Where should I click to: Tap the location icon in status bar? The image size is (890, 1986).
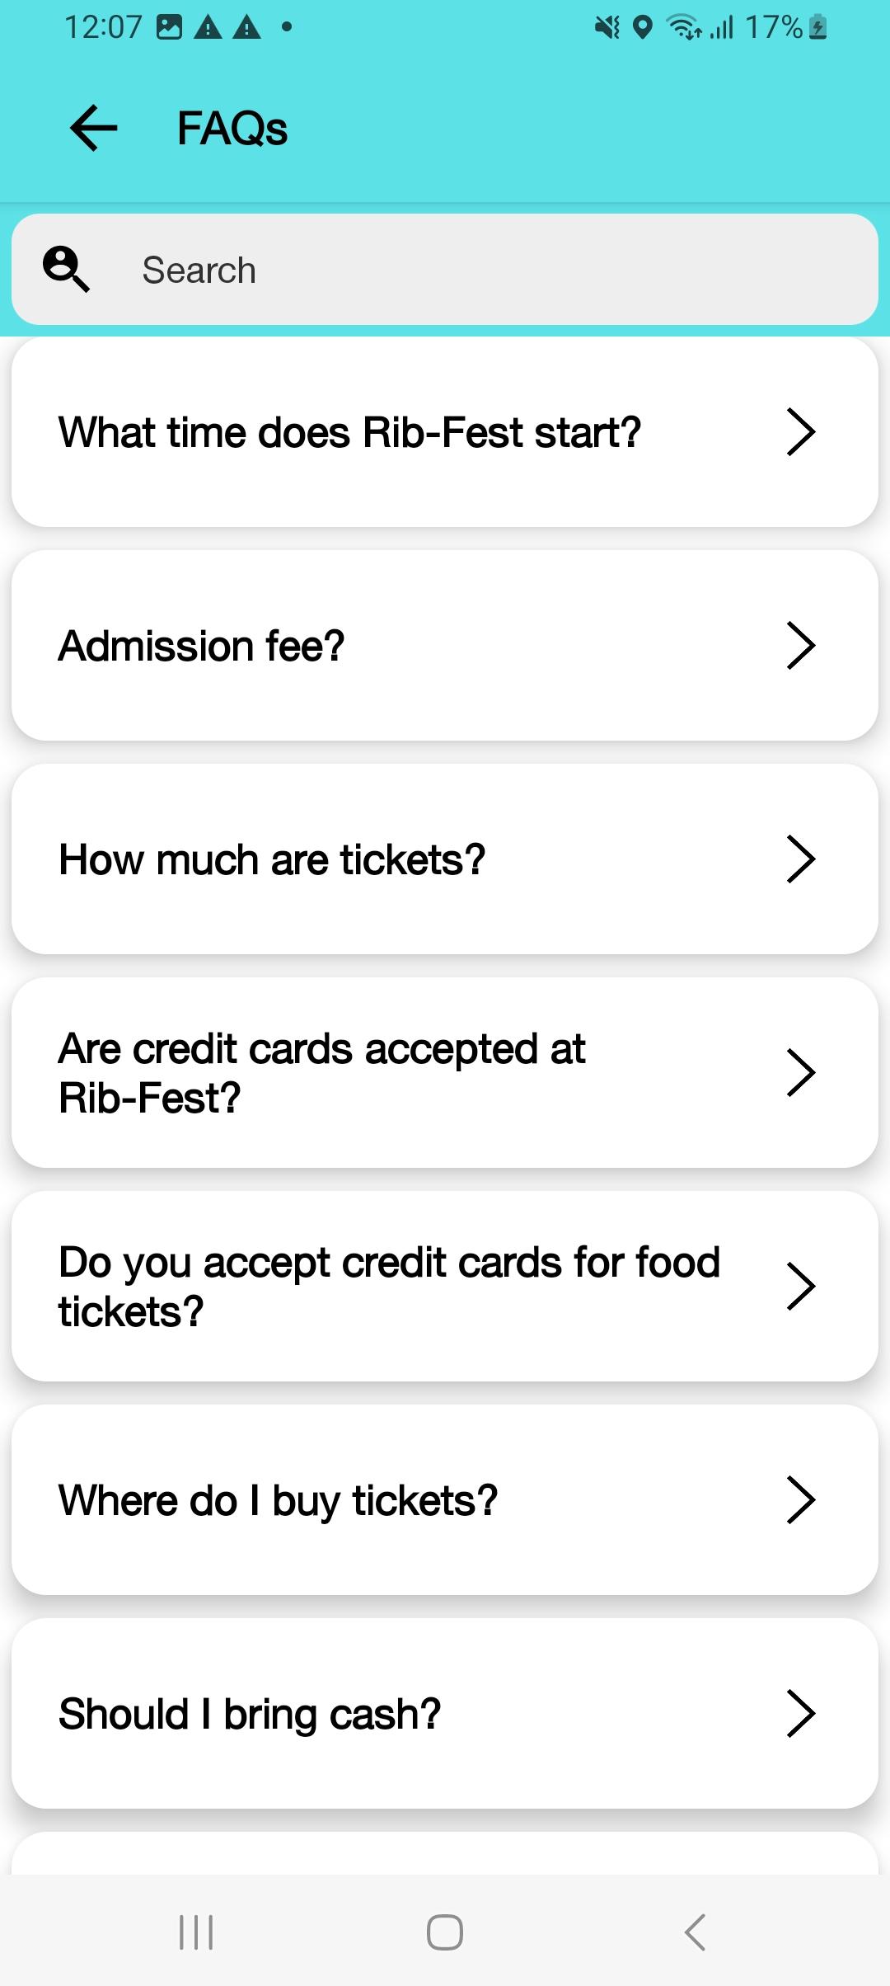tap(643, 28)
